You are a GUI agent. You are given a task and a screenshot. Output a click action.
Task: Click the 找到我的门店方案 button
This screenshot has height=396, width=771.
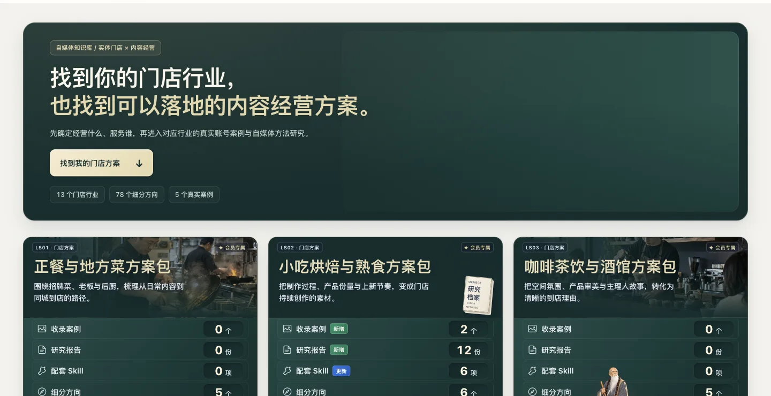(x=101, y=163)
